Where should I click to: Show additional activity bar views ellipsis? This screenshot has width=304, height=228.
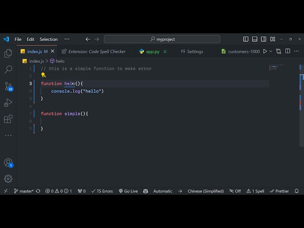click(x=8, y=135)
